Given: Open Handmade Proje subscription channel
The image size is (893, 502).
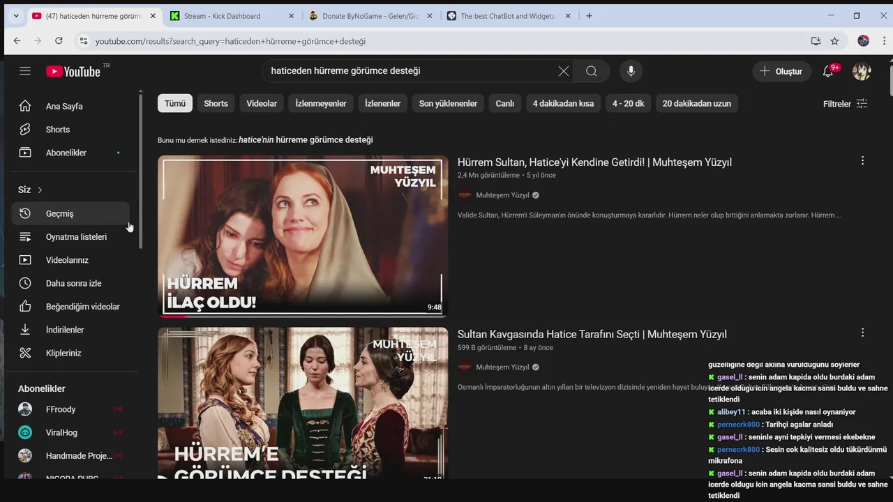Looking at the screenshot, I should coord(70,455).
